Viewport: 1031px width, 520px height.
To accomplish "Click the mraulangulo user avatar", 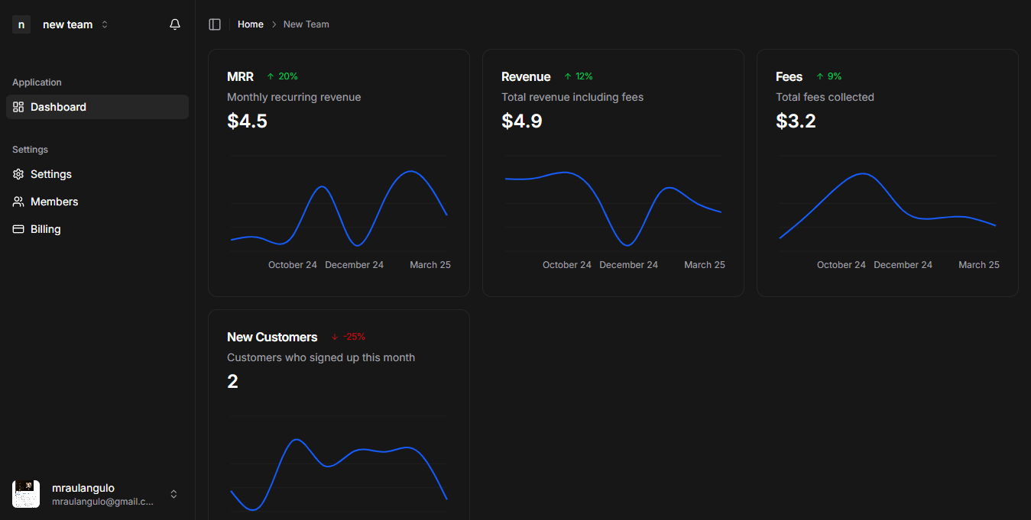I will 26,494.
